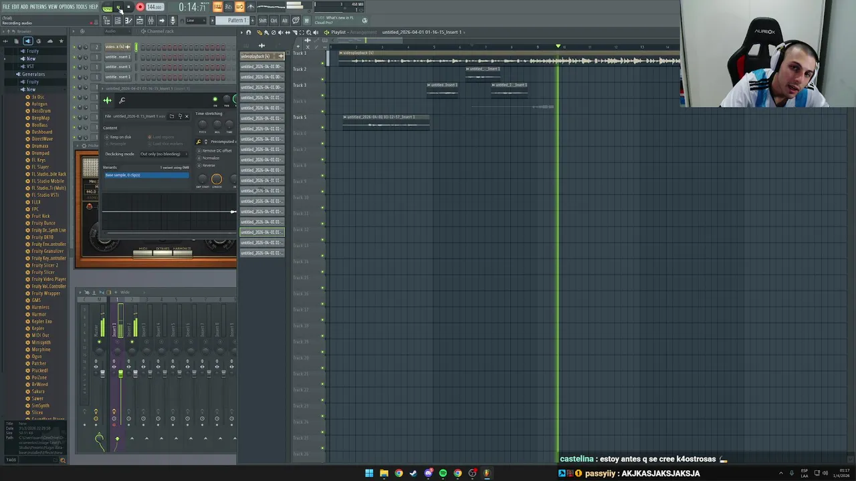Open the Line snap dropdown
856x481 pixels.
(x=196, y=21)
